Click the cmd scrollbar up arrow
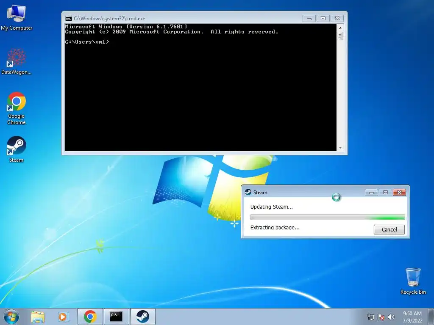The width and height of the screenshot is (434, 325). [x=340, y=28]
